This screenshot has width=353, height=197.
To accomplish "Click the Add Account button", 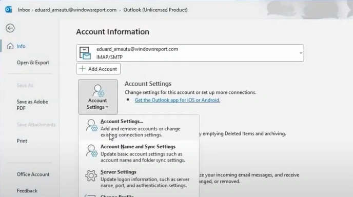I will coord(98,69).
